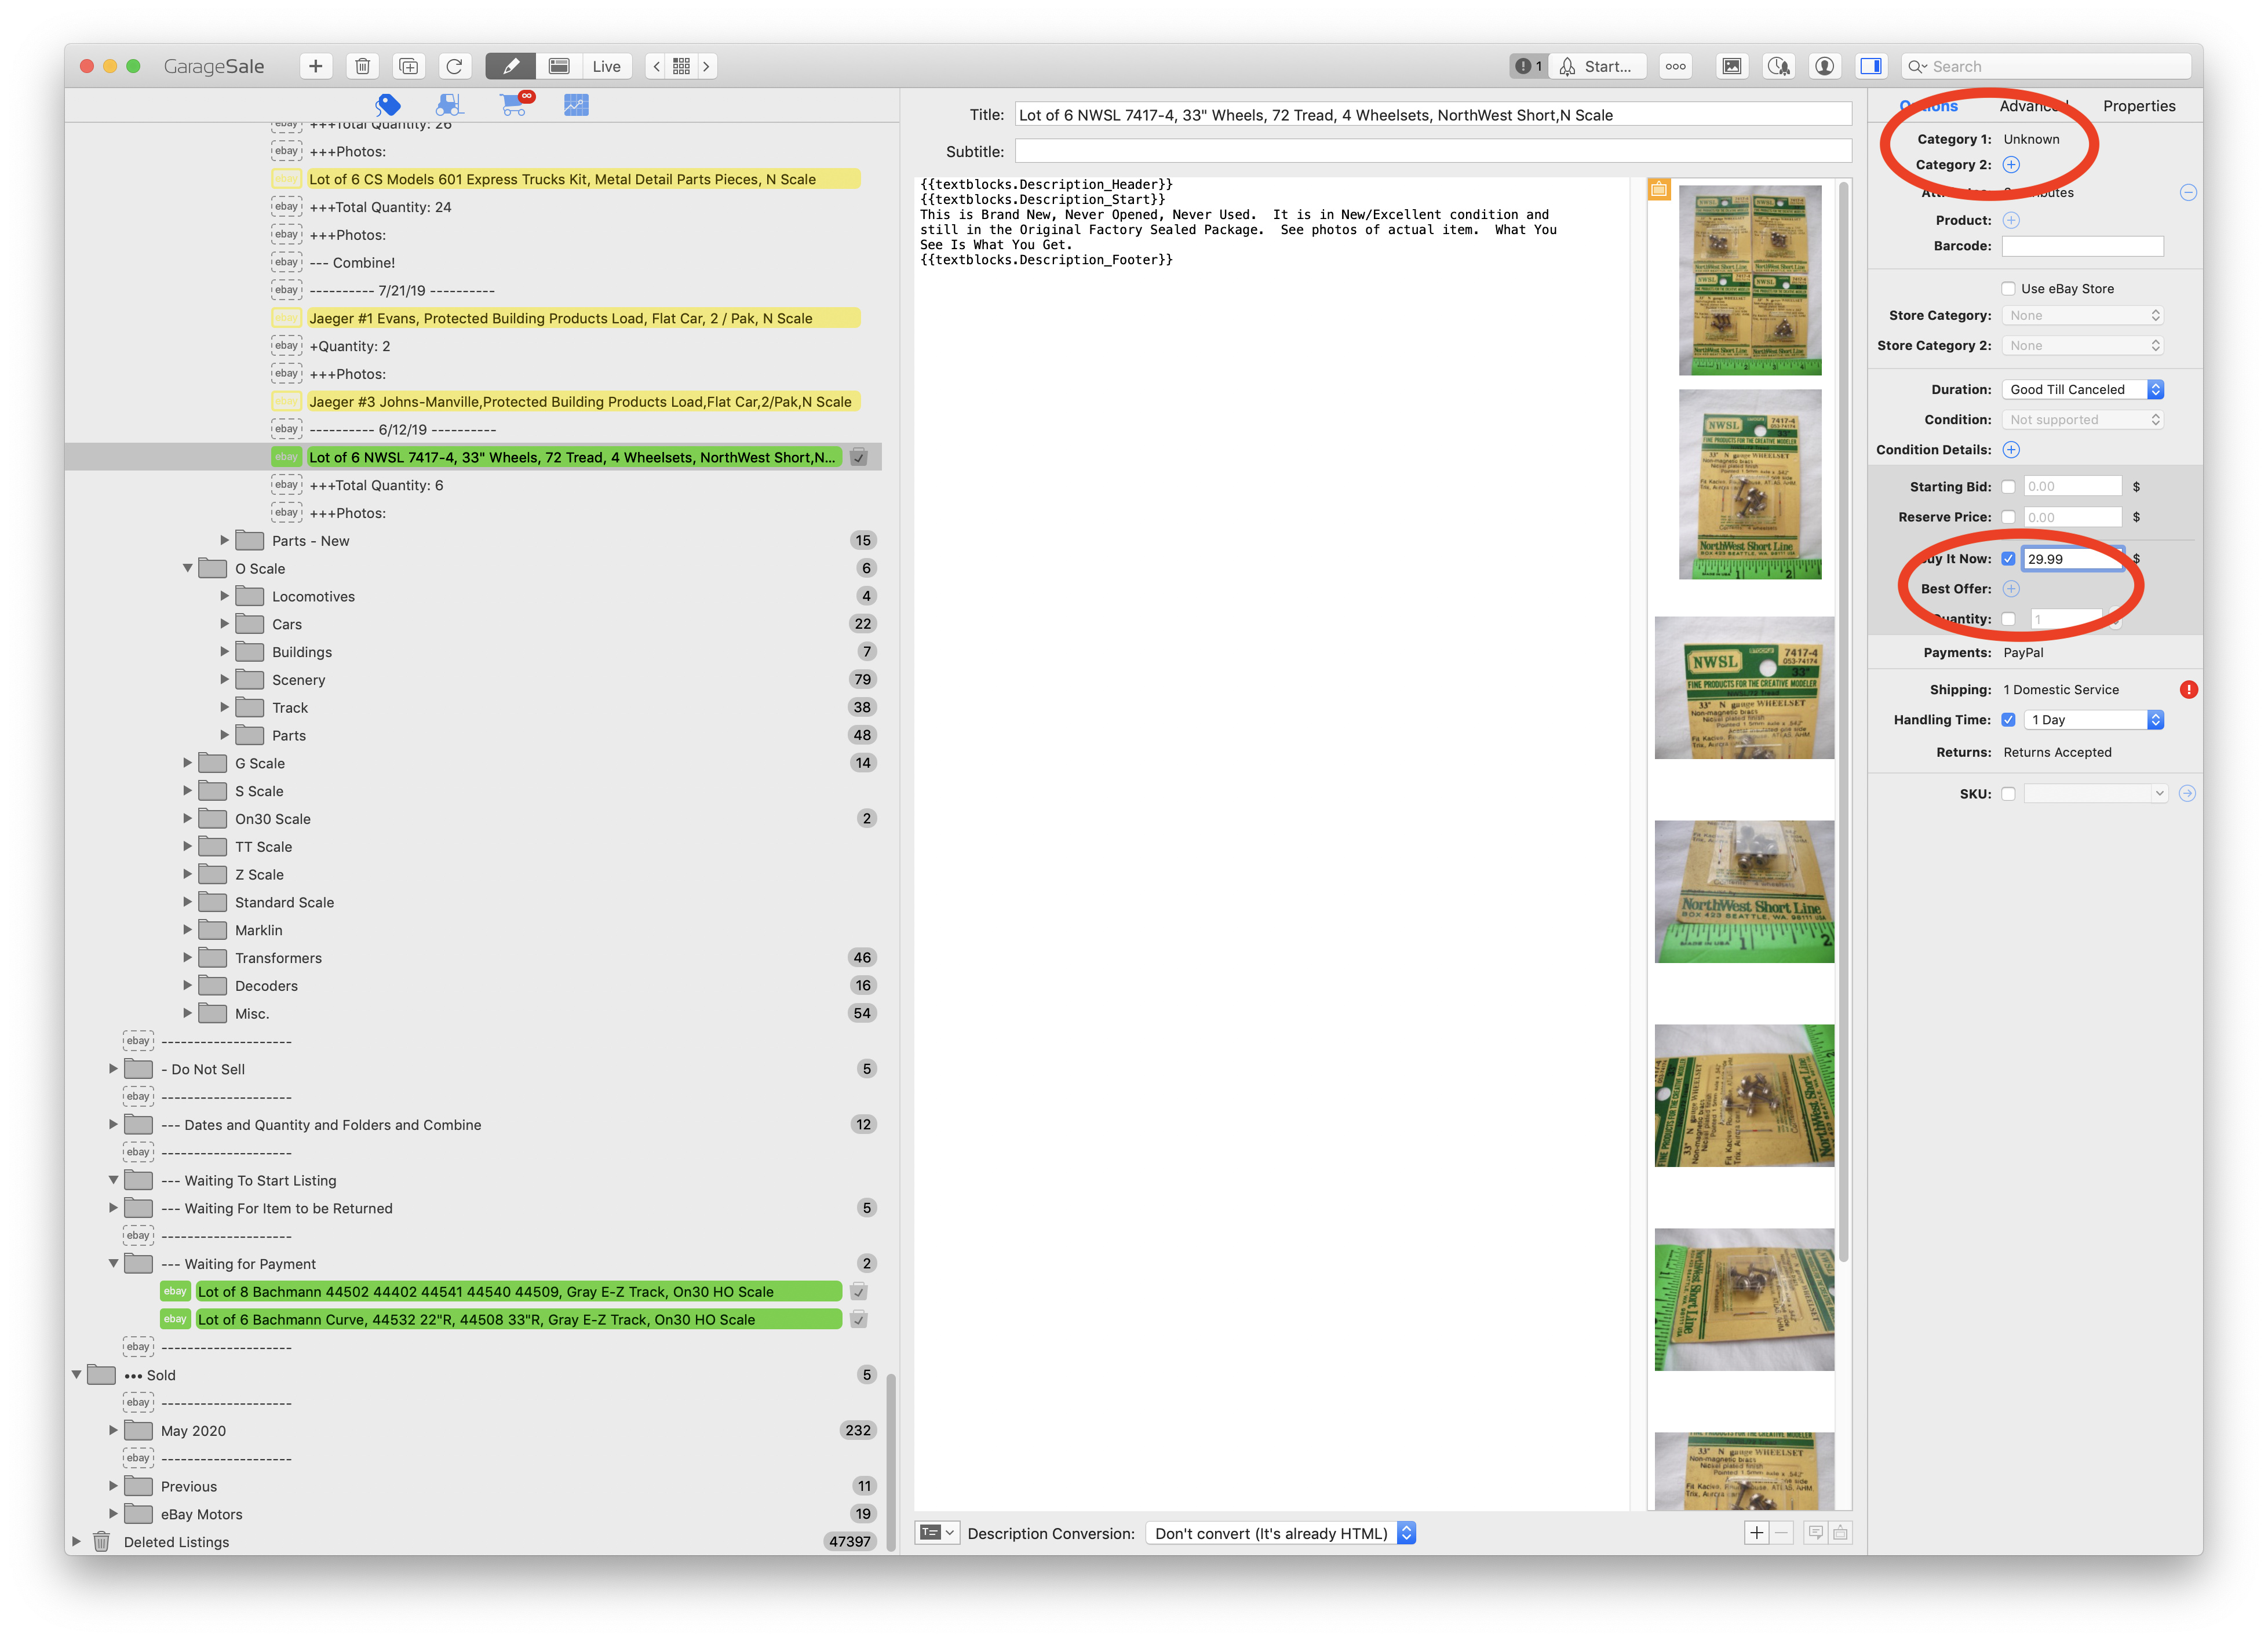The image size is (2268, 1641).
Task: Switch to the Advanced tab
Action: (x=2034, y=106)
